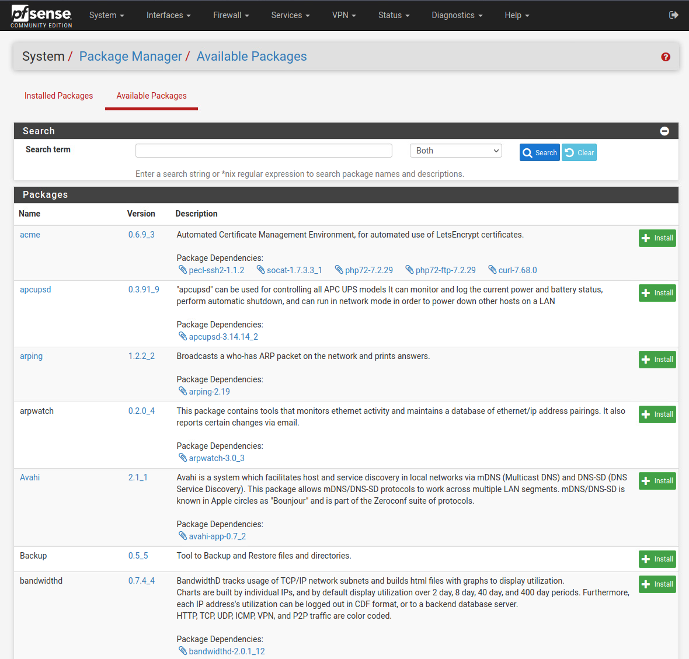The height and width of the screenshot is (659, 689).
Task: Open the Services menu
Action: click(x=290, y=15)
